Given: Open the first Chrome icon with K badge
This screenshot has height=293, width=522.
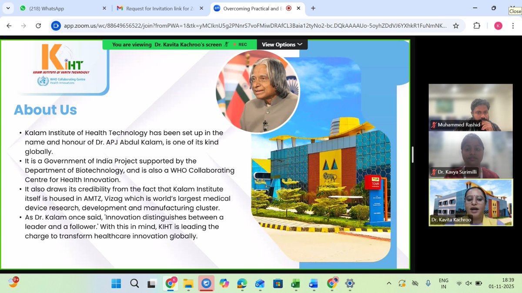Looking at the screenshot, I should tap(170, 283).
